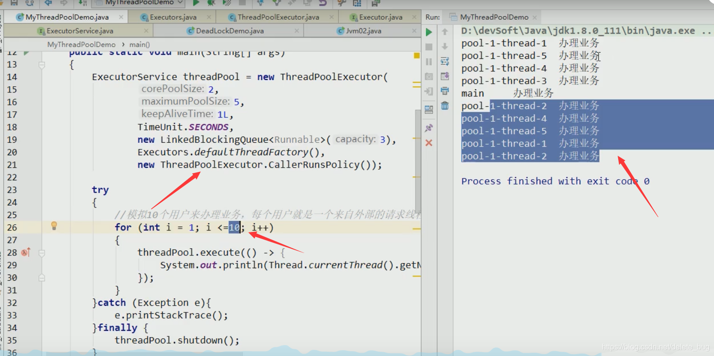Image resolution: width=714 pixels, height=356 pixels.
Task: Close the DeadLockDemo.java tab
Action: tap(297, 31)
